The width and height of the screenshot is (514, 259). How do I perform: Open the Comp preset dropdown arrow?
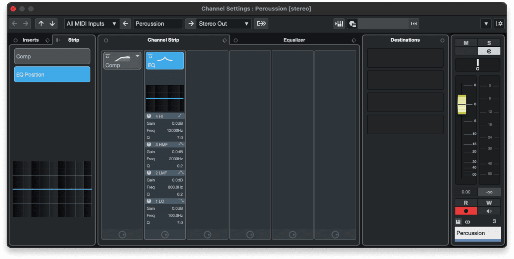click(137, 56)
